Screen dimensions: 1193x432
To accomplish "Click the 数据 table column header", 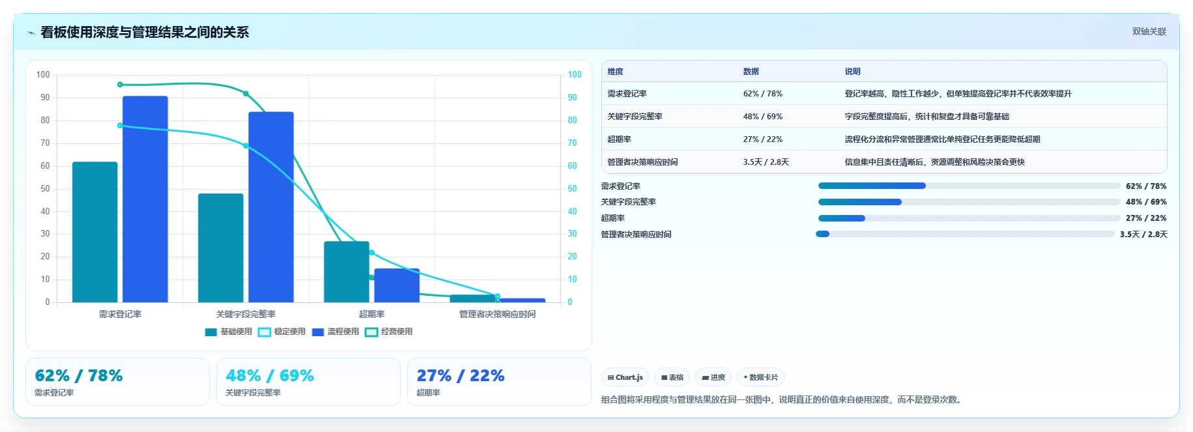I will tap(751, 72).
